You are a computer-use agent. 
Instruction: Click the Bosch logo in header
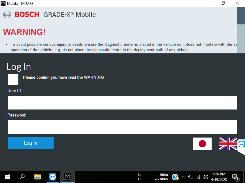tap(21, 14)
